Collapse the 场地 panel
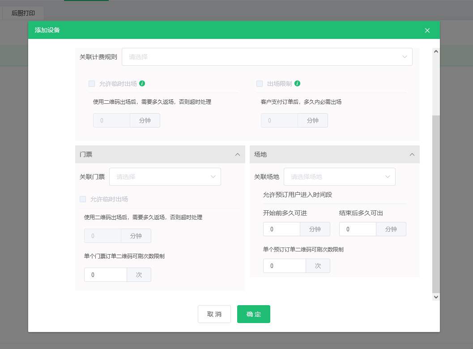The image size is (473, 349). point(412,154)
